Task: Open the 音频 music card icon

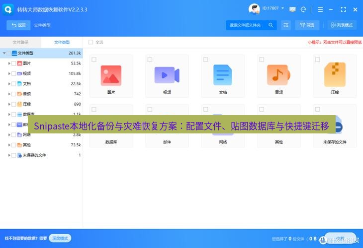Action: pos(278,75)
